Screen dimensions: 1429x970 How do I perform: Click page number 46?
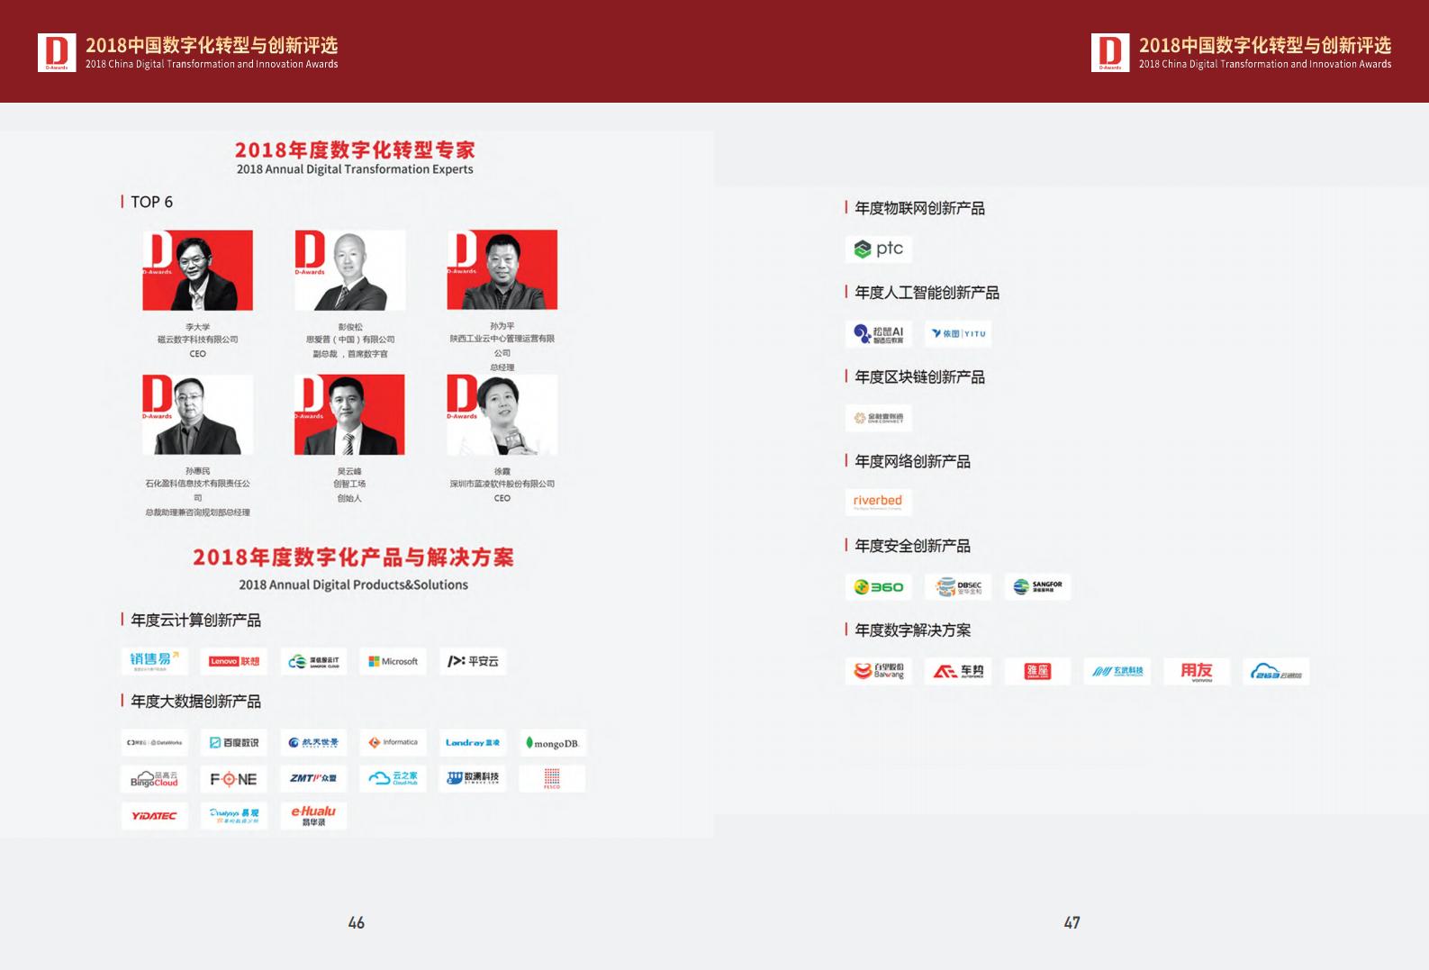pos(357,922)
